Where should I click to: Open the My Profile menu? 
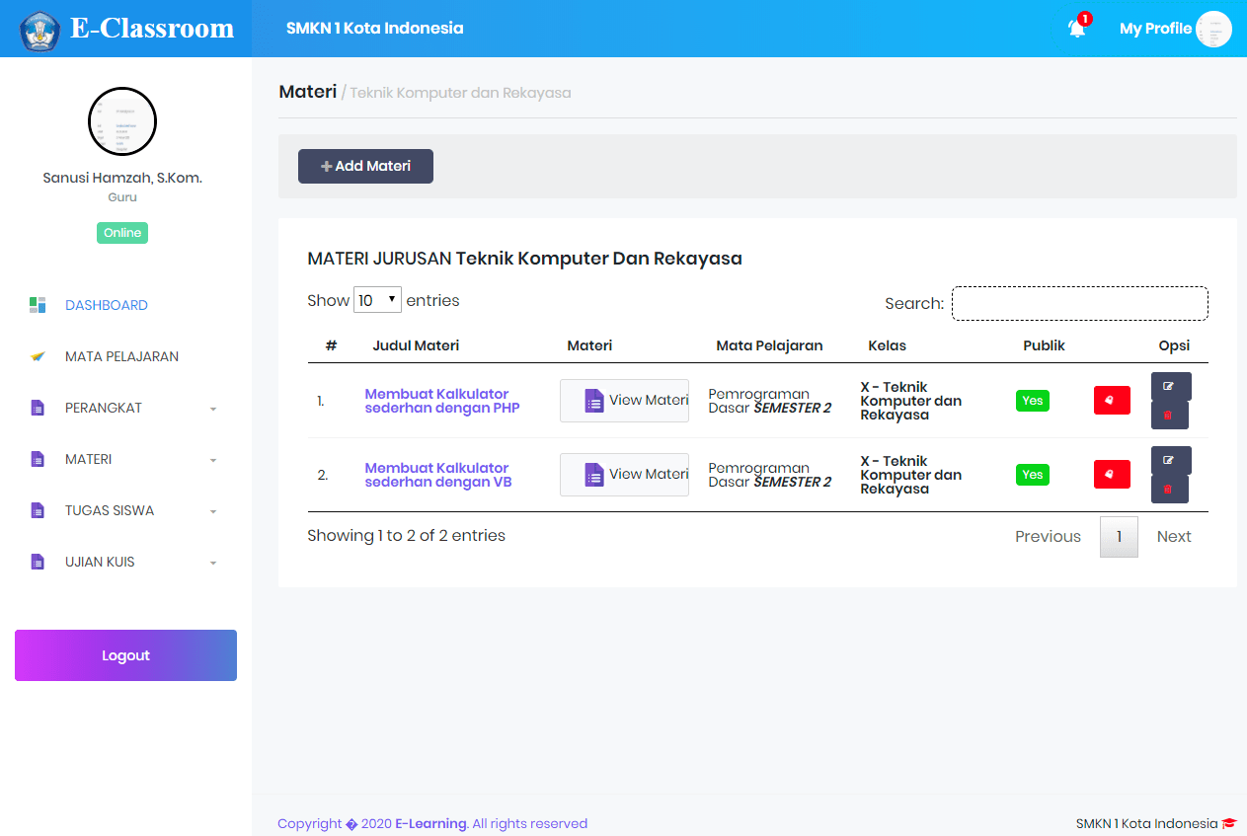coord(1155,29)
